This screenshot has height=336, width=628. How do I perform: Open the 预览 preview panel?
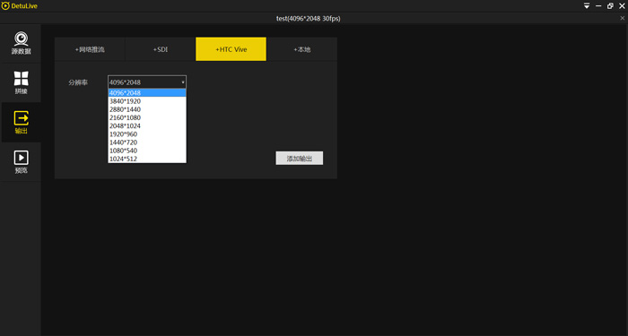(x=21, y=162)
